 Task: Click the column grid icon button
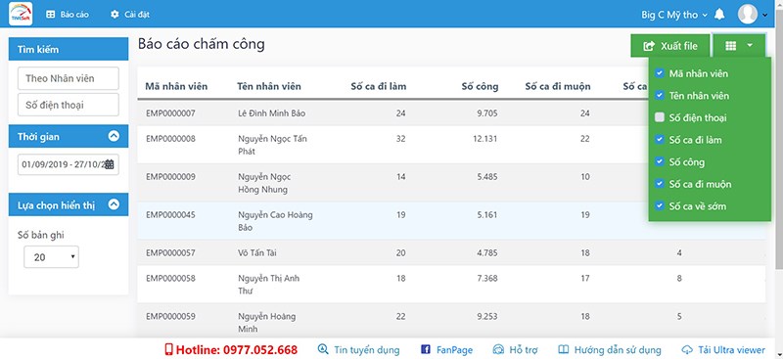point(730,46)
